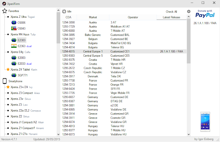This screenshot has height=142, width=220.
Task: Select the Xperia Z3 Leo node
Action: pos(19,105)
